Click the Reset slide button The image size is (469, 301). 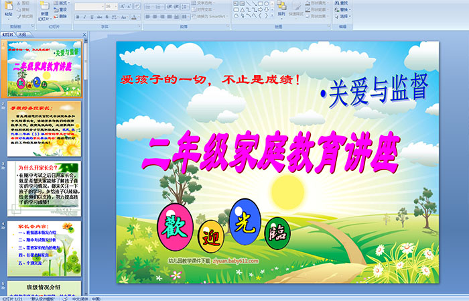pos(61,9)
